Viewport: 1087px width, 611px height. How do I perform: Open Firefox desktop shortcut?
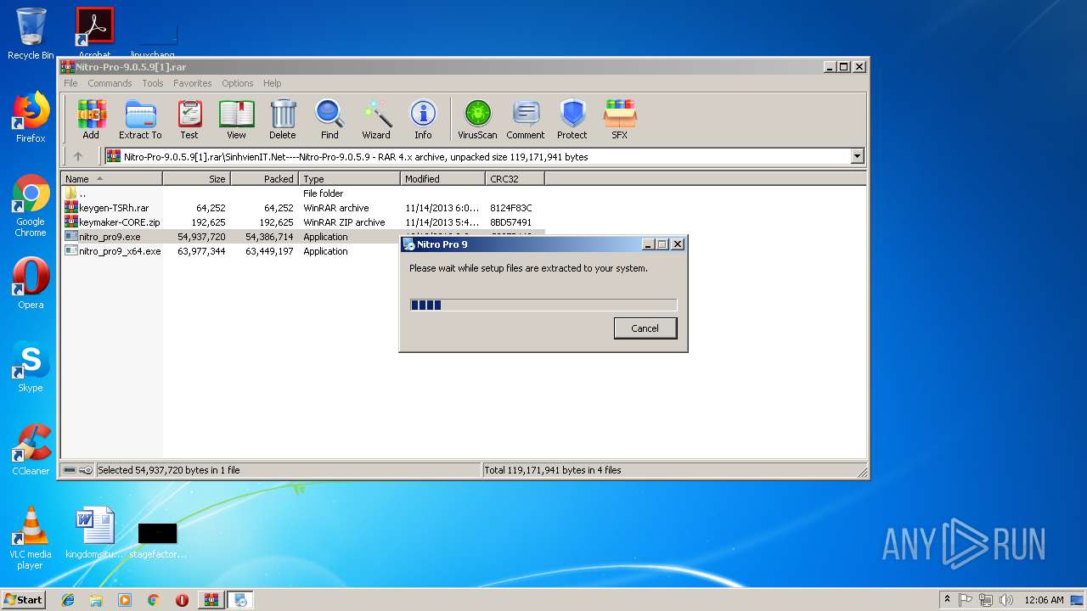(31, 117)
